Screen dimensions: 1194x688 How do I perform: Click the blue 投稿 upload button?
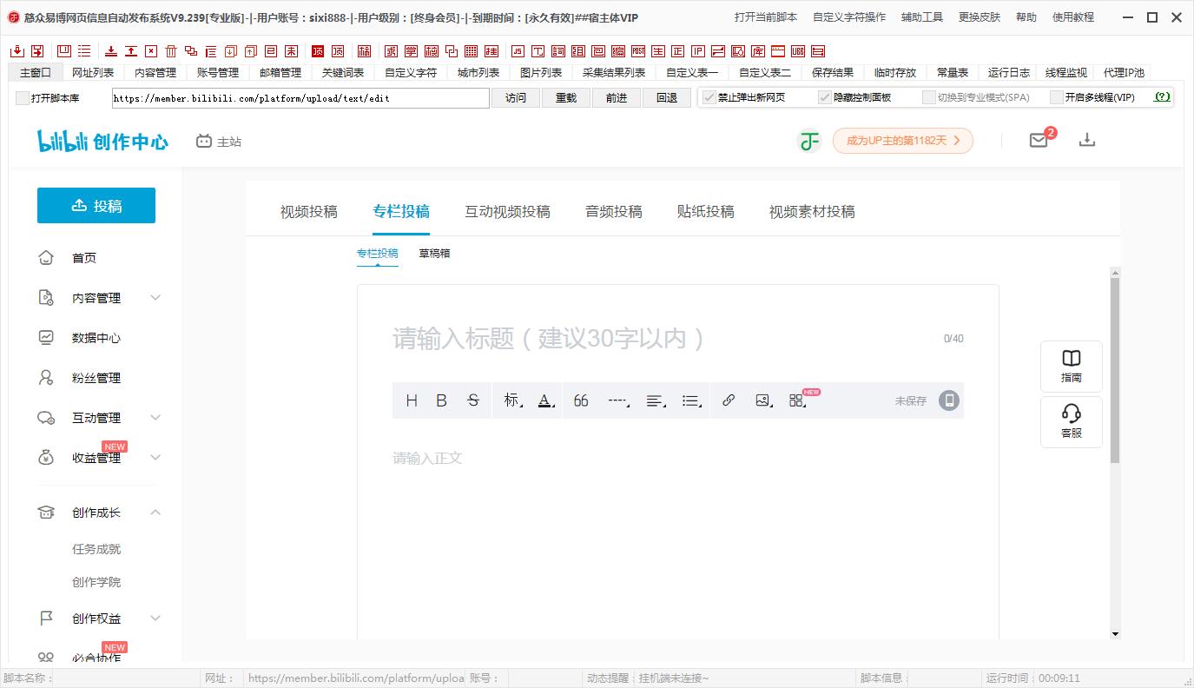96,206
